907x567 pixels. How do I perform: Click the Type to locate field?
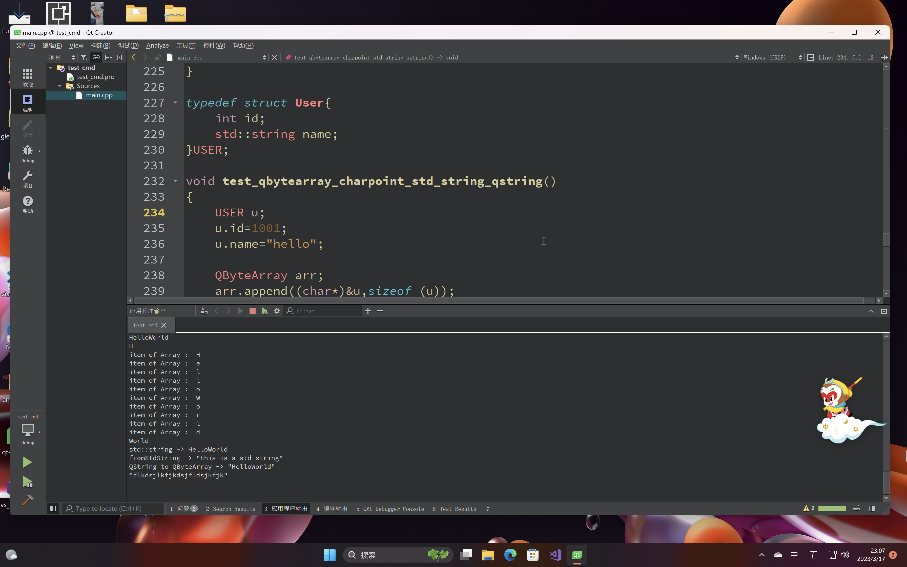(113, 509)
